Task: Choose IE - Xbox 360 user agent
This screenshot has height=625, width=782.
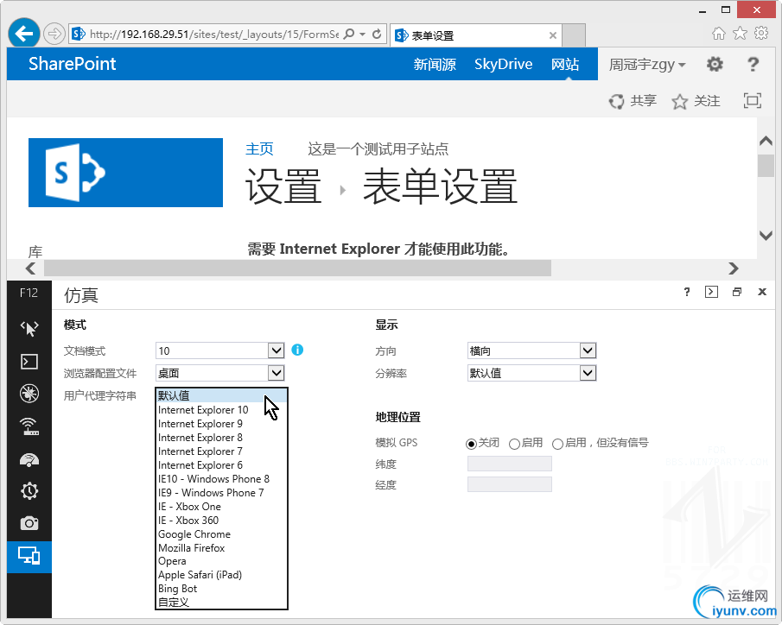Action: tap(221, 521)
